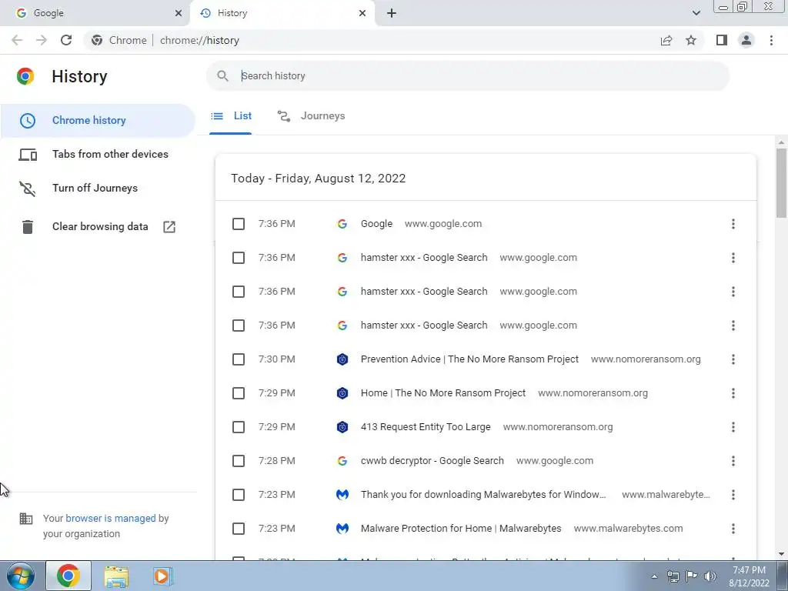Switch to the Google browser tab
Image resolution: width=788 pixels, height=591 pixels.
click(x=95, y=13)
